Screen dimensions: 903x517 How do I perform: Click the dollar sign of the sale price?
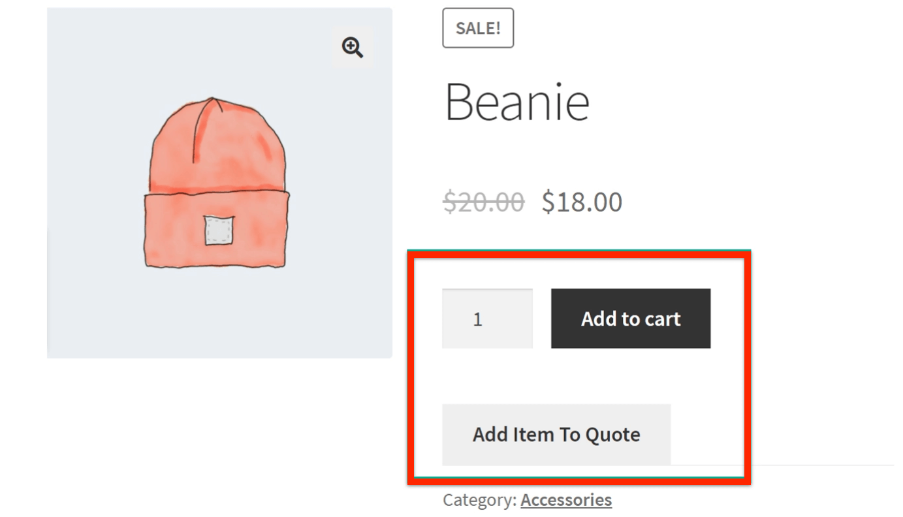click(548, 202)
